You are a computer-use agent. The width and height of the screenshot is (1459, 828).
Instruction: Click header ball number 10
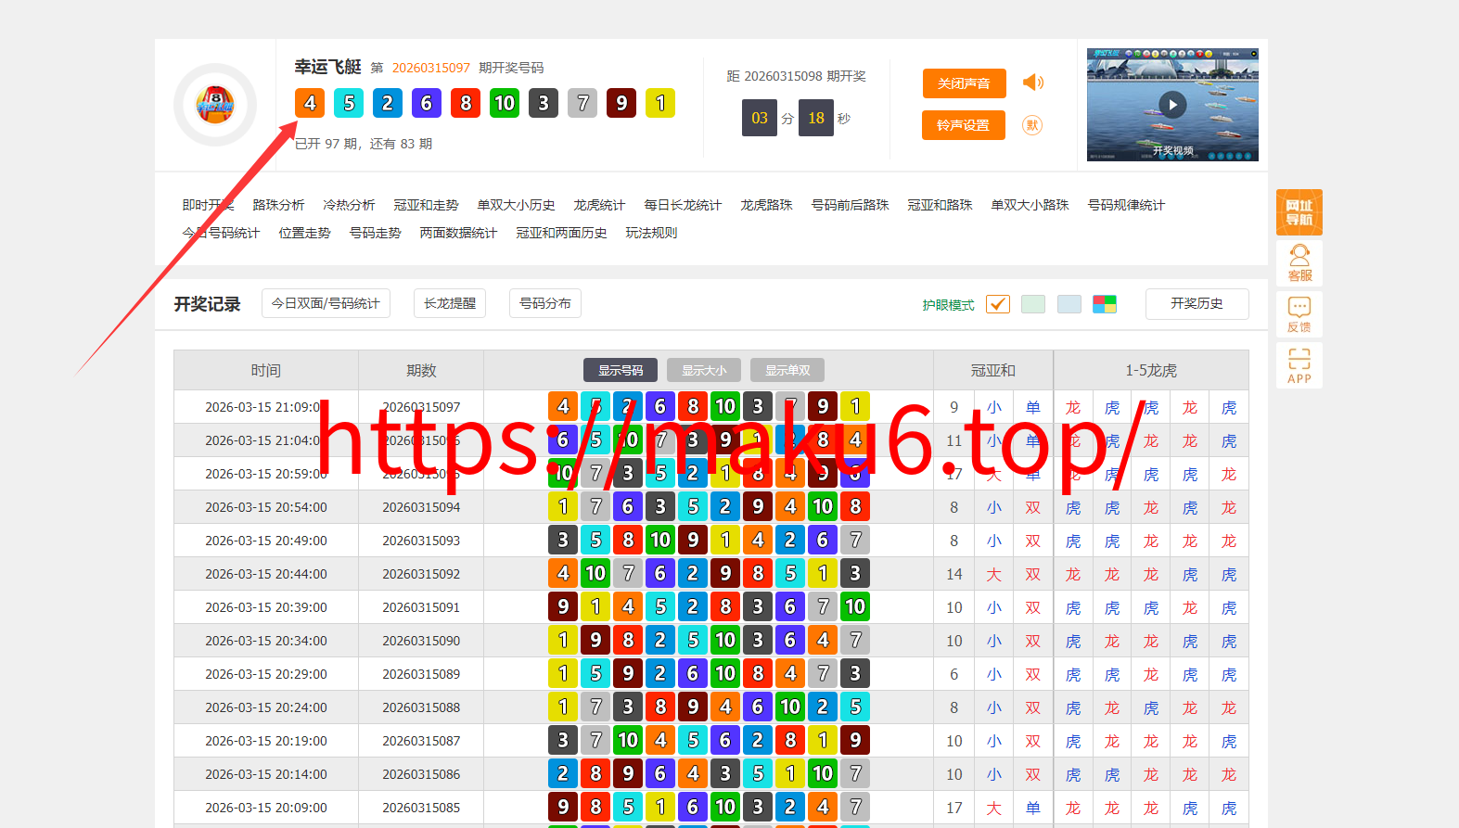pyautogui.click(x=505, y=103)
